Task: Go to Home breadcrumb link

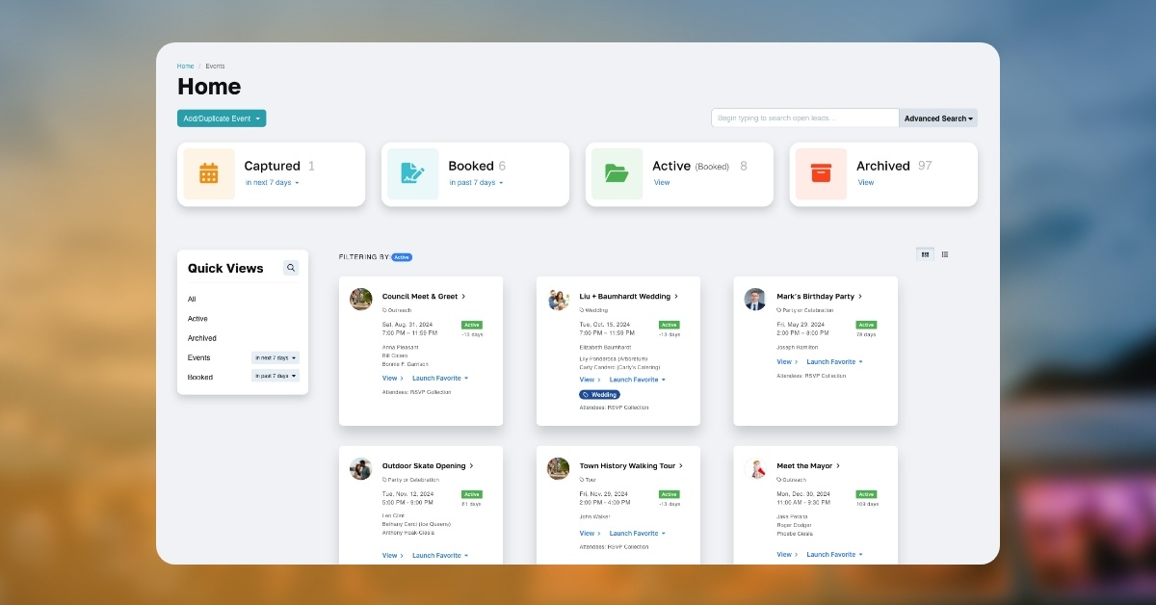Action: tap(185, 66)
